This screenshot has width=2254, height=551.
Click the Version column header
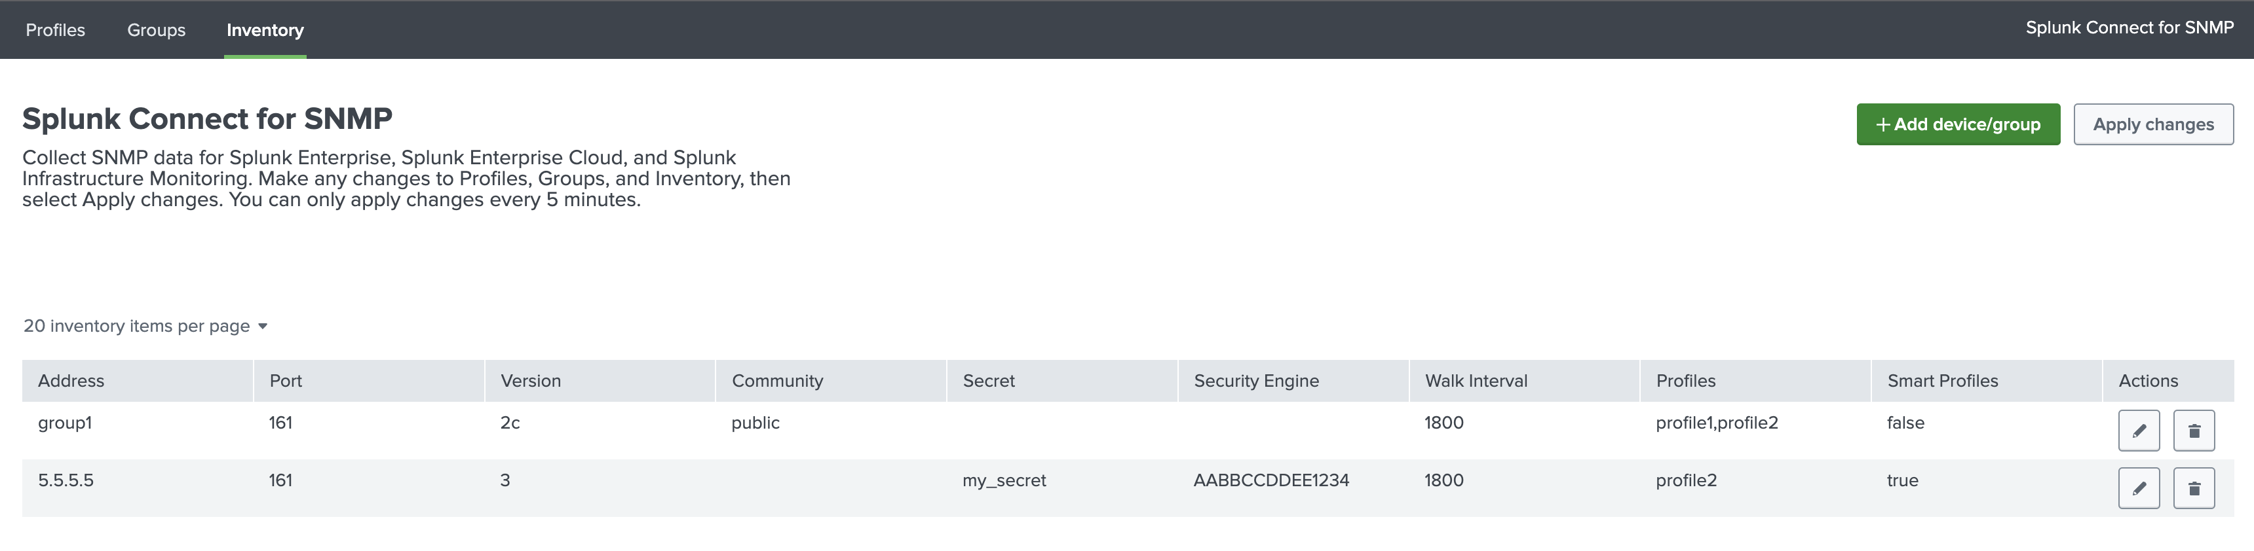pos(600,381)
